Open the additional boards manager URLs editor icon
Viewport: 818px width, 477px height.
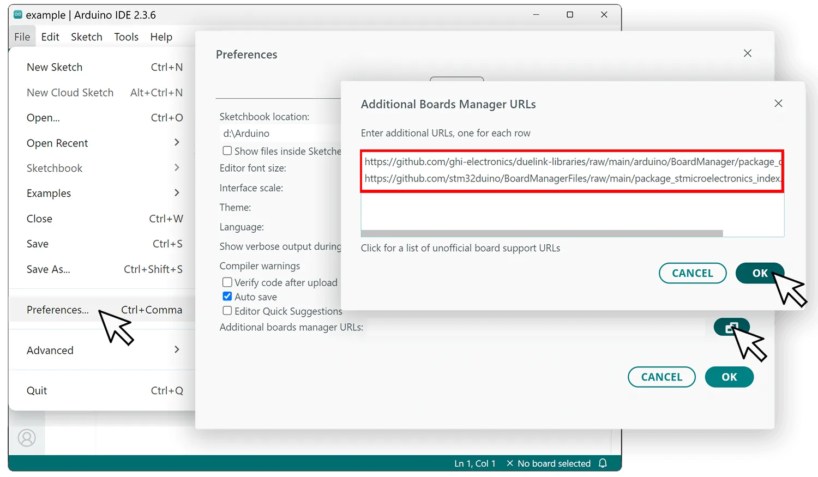pyautogui.click(x=731, y=327)
